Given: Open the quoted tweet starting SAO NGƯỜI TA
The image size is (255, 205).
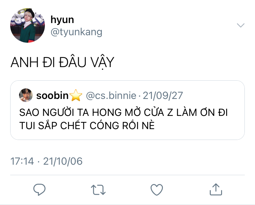Looking at the screenshot, I should coord(128,110).
